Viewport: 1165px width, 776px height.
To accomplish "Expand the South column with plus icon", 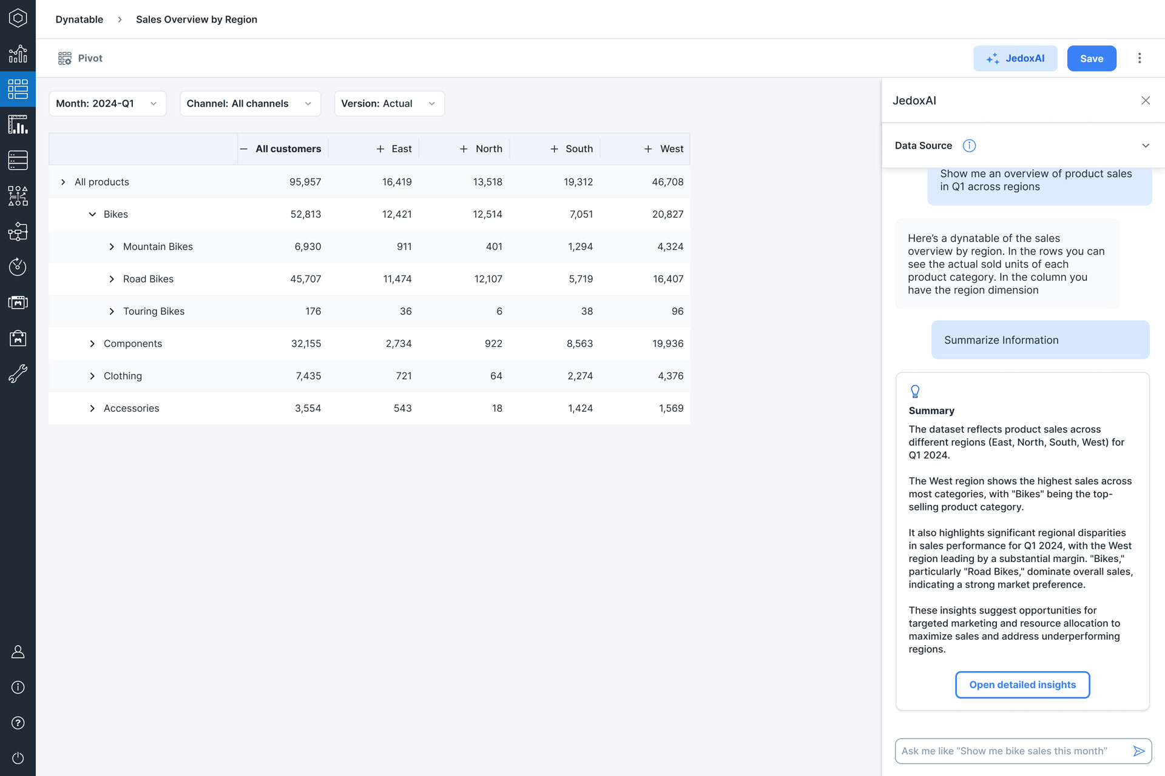I will click(x=554, y=149).
